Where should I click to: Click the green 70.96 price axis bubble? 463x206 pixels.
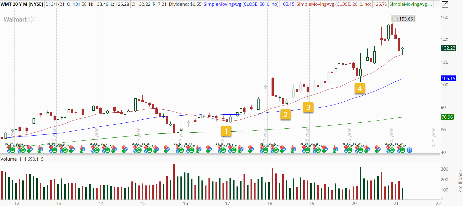point(447,117)
